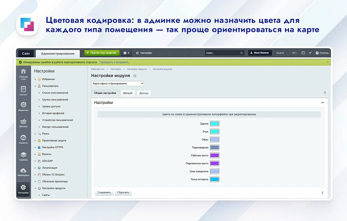Screen dimensions: 347x221
Task: Click the Избранное star item
Action: [x=46, y=79]
